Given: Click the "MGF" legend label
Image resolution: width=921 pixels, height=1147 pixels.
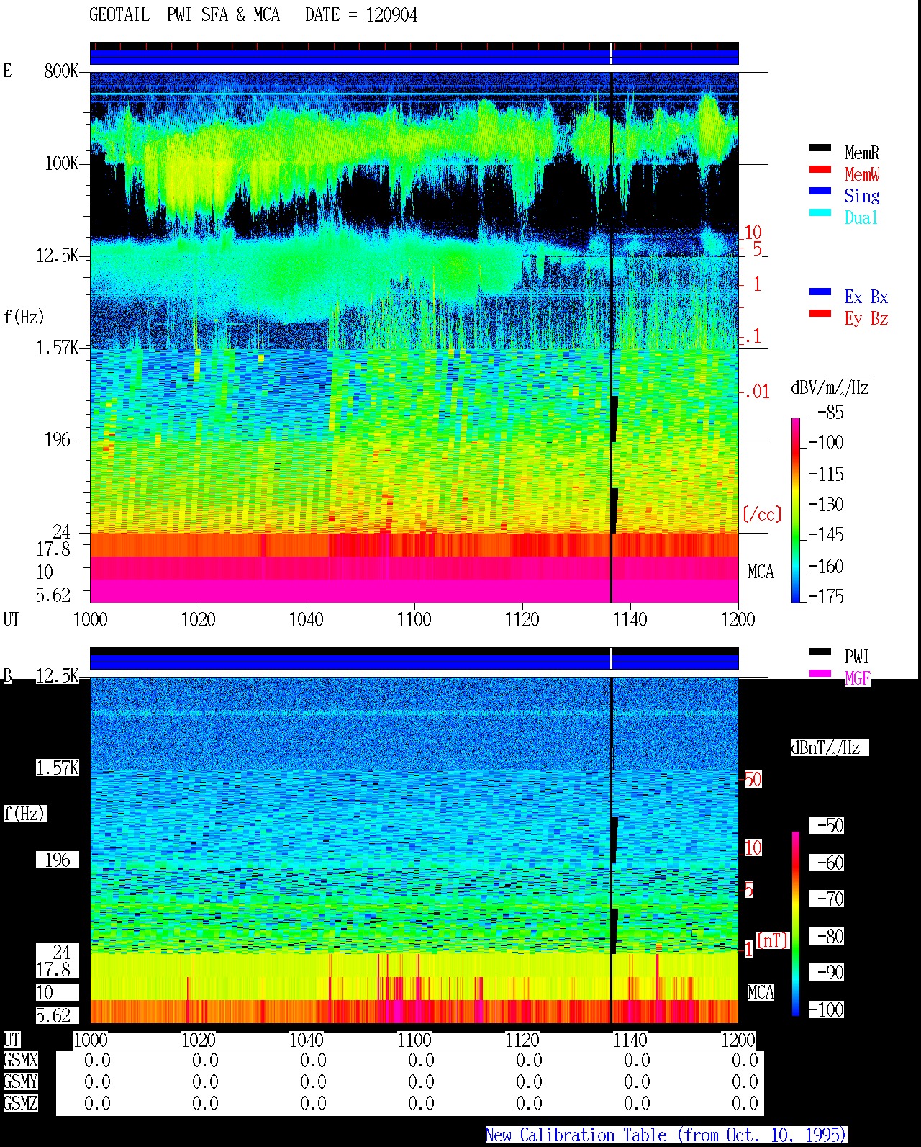Looking at the screenshot, I should click(x=857, y=678).
